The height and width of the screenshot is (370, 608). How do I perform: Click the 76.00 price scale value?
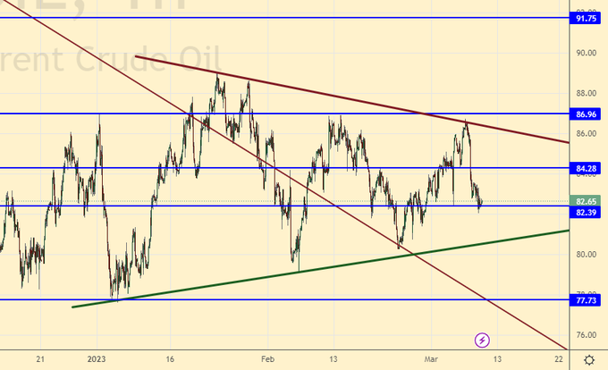pyautogui.click(x=586, y=335)
